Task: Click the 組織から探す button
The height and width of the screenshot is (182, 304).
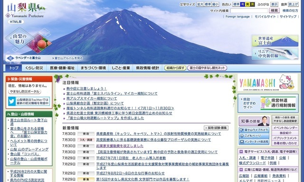Action: click(175, 68)
